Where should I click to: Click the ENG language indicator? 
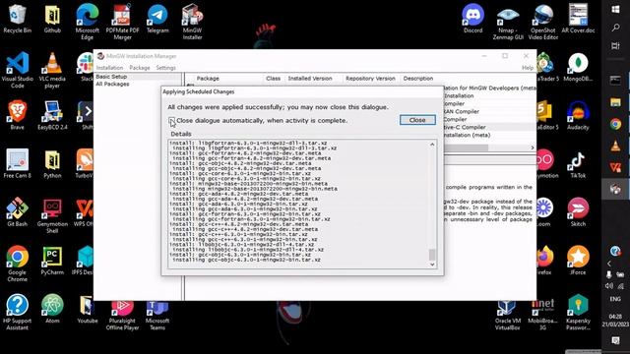(615, 299)
